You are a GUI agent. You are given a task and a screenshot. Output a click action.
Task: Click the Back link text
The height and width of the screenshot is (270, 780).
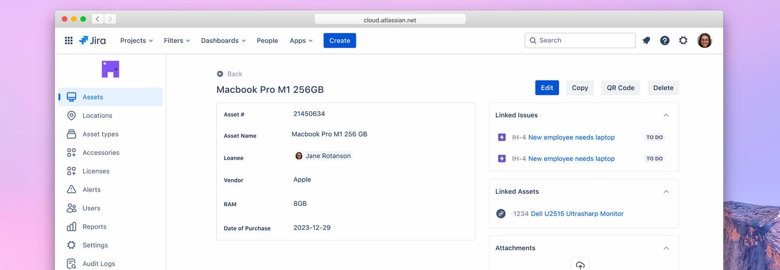coord(235,74)
